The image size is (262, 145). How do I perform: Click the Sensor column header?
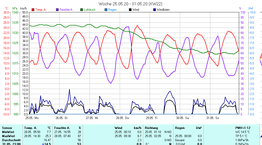7,128
